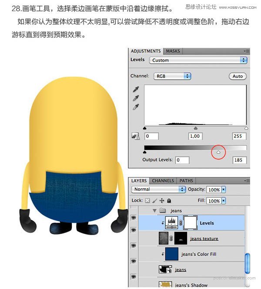
Task: Click the lock all padlock icon
Action: tap(169, 201)
